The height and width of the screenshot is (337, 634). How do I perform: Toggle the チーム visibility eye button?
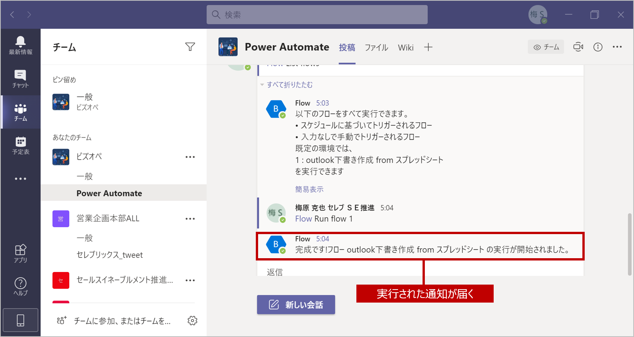pyautogui.click(x=546, y=47)
